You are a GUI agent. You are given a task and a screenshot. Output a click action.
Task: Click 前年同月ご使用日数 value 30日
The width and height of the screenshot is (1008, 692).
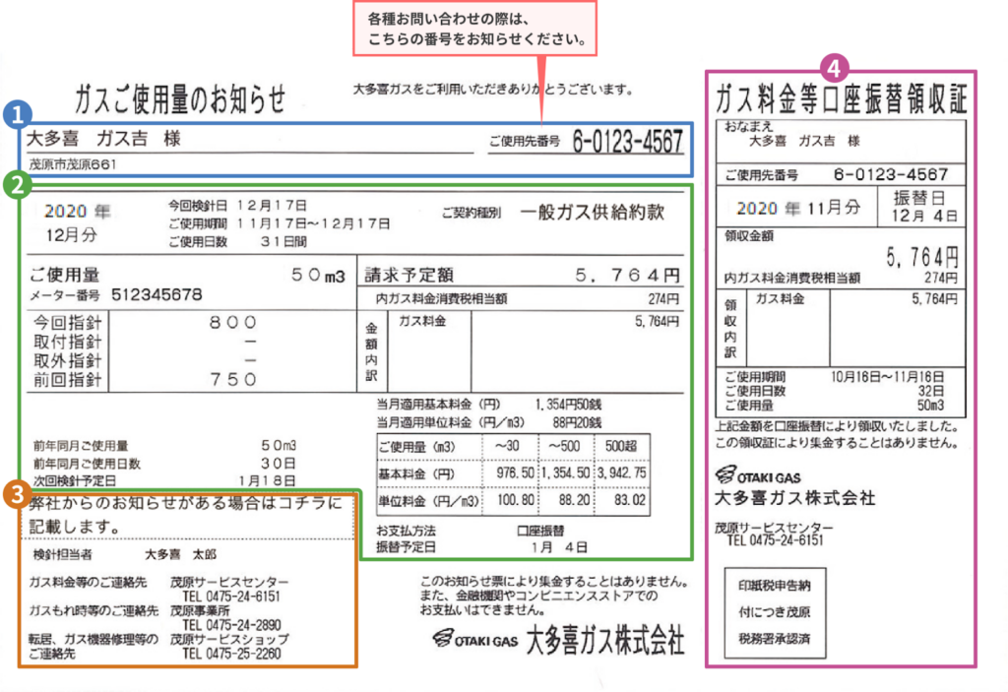tap(279, 463)
